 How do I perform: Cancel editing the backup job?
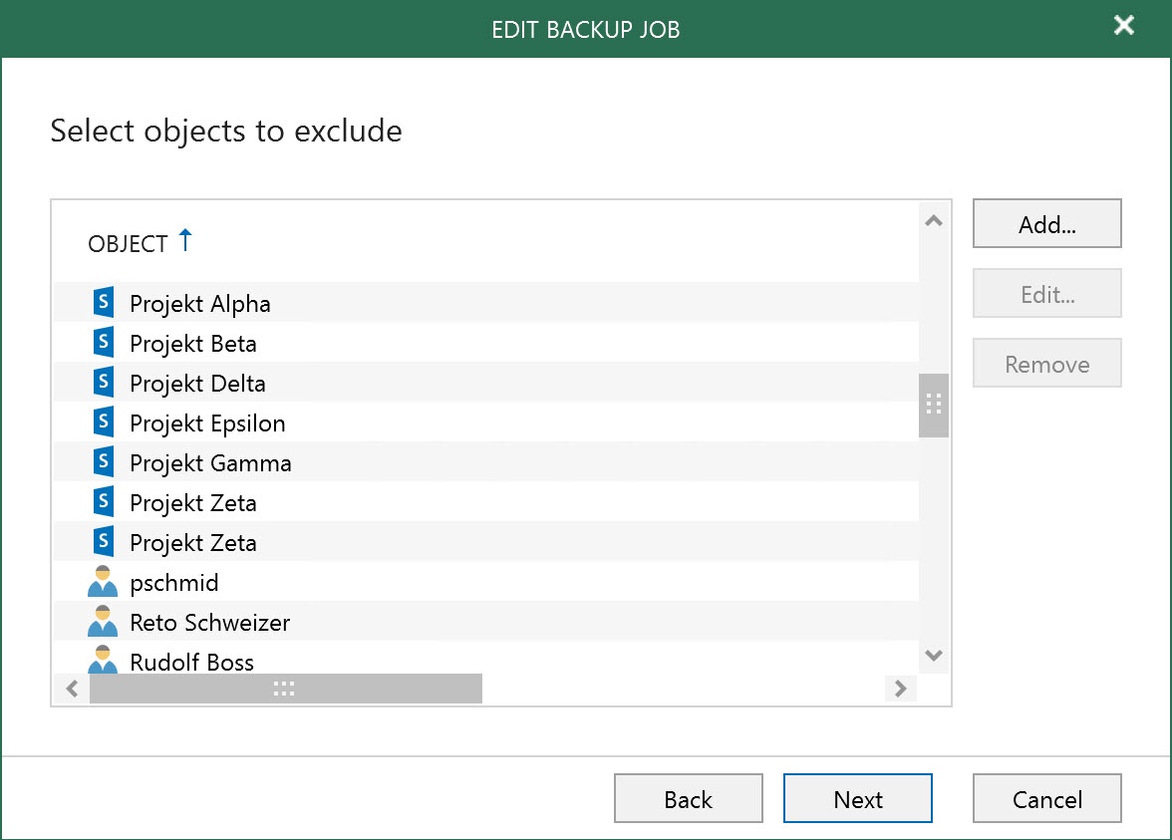(1046, 798)
